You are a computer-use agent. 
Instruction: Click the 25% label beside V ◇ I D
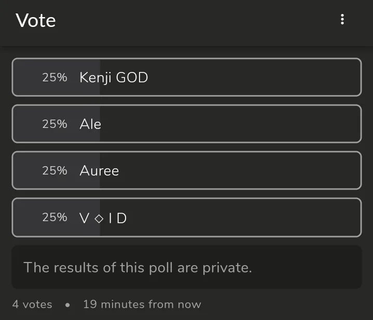(54, 217)
